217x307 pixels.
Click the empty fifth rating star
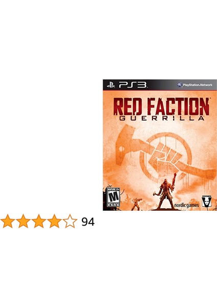[70, 221]
